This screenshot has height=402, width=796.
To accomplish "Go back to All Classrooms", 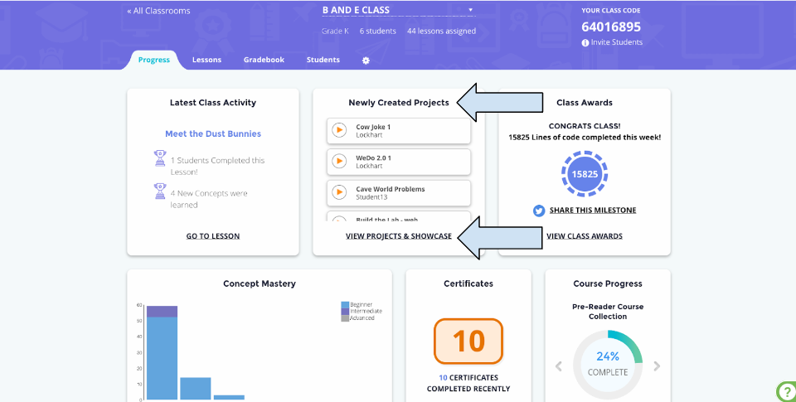I will point(158,11).
